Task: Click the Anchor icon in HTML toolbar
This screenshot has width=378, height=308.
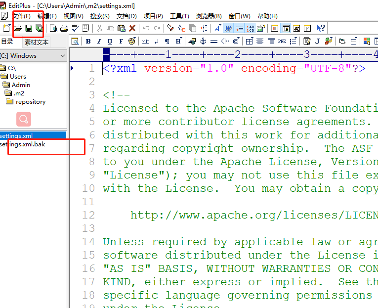Action: click(x=203, y=41)
